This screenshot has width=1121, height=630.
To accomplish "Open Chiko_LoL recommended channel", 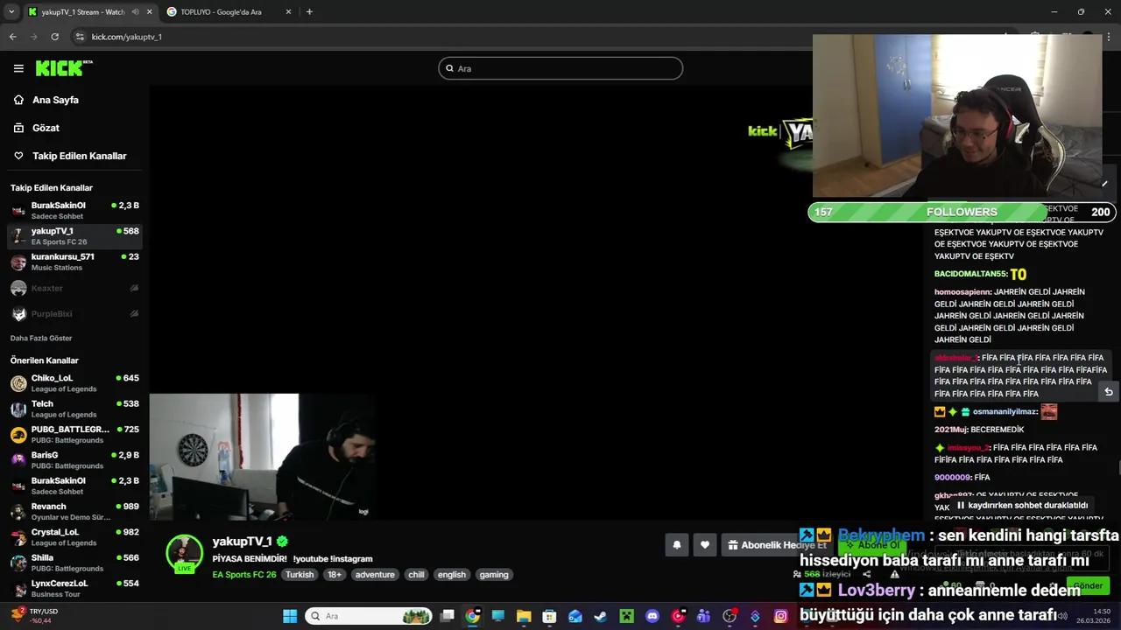I will pos(74,383).
